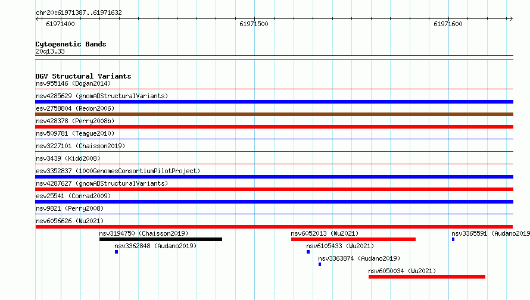Click the 61971500 ruler position label
530x300 pixels.
pos(254,24)
